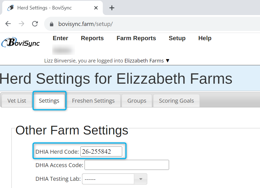Screen dimensions: 260x188
Task: Switch to the Settings tab
Action: [49, 101]
